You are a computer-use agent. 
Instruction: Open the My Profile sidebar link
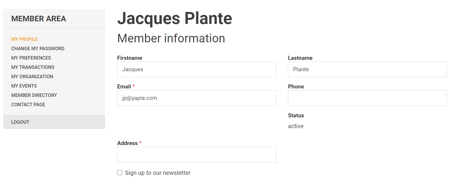[25, 39]
